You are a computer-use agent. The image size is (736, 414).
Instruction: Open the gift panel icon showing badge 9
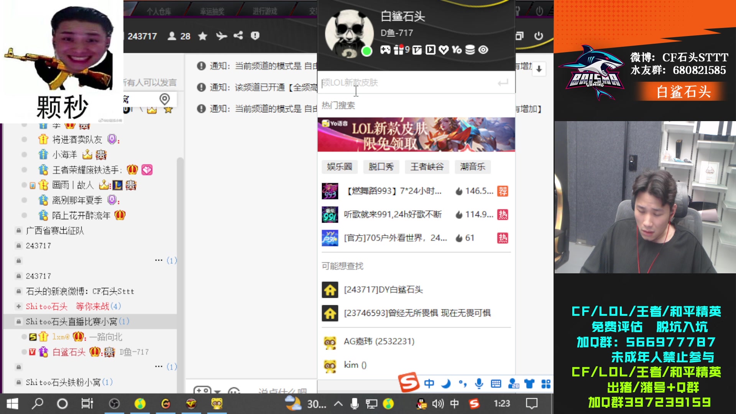tap(399, 50)
